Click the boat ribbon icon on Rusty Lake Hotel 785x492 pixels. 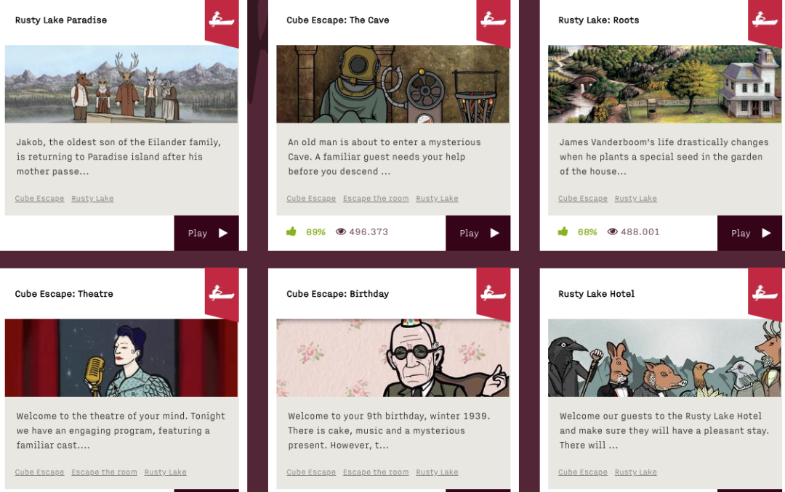(x=765, y=293)
